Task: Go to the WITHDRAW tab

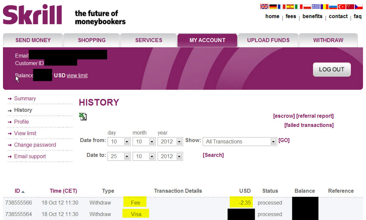Action: point(328,40)
